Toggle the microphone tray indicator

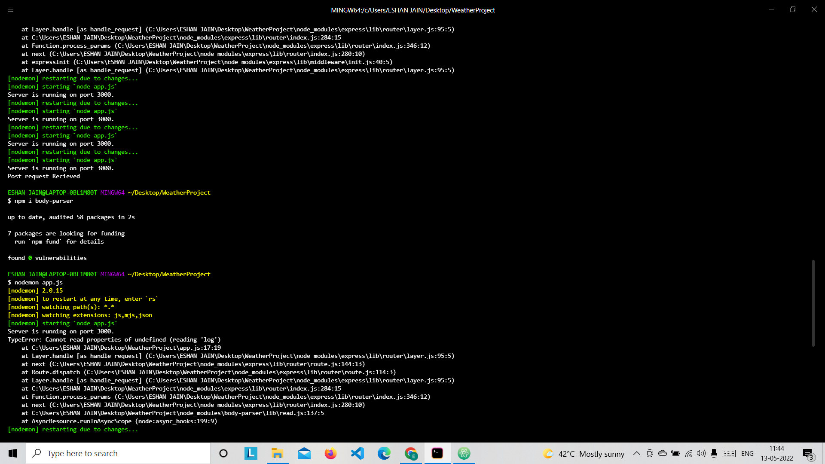tap(714, 453)
